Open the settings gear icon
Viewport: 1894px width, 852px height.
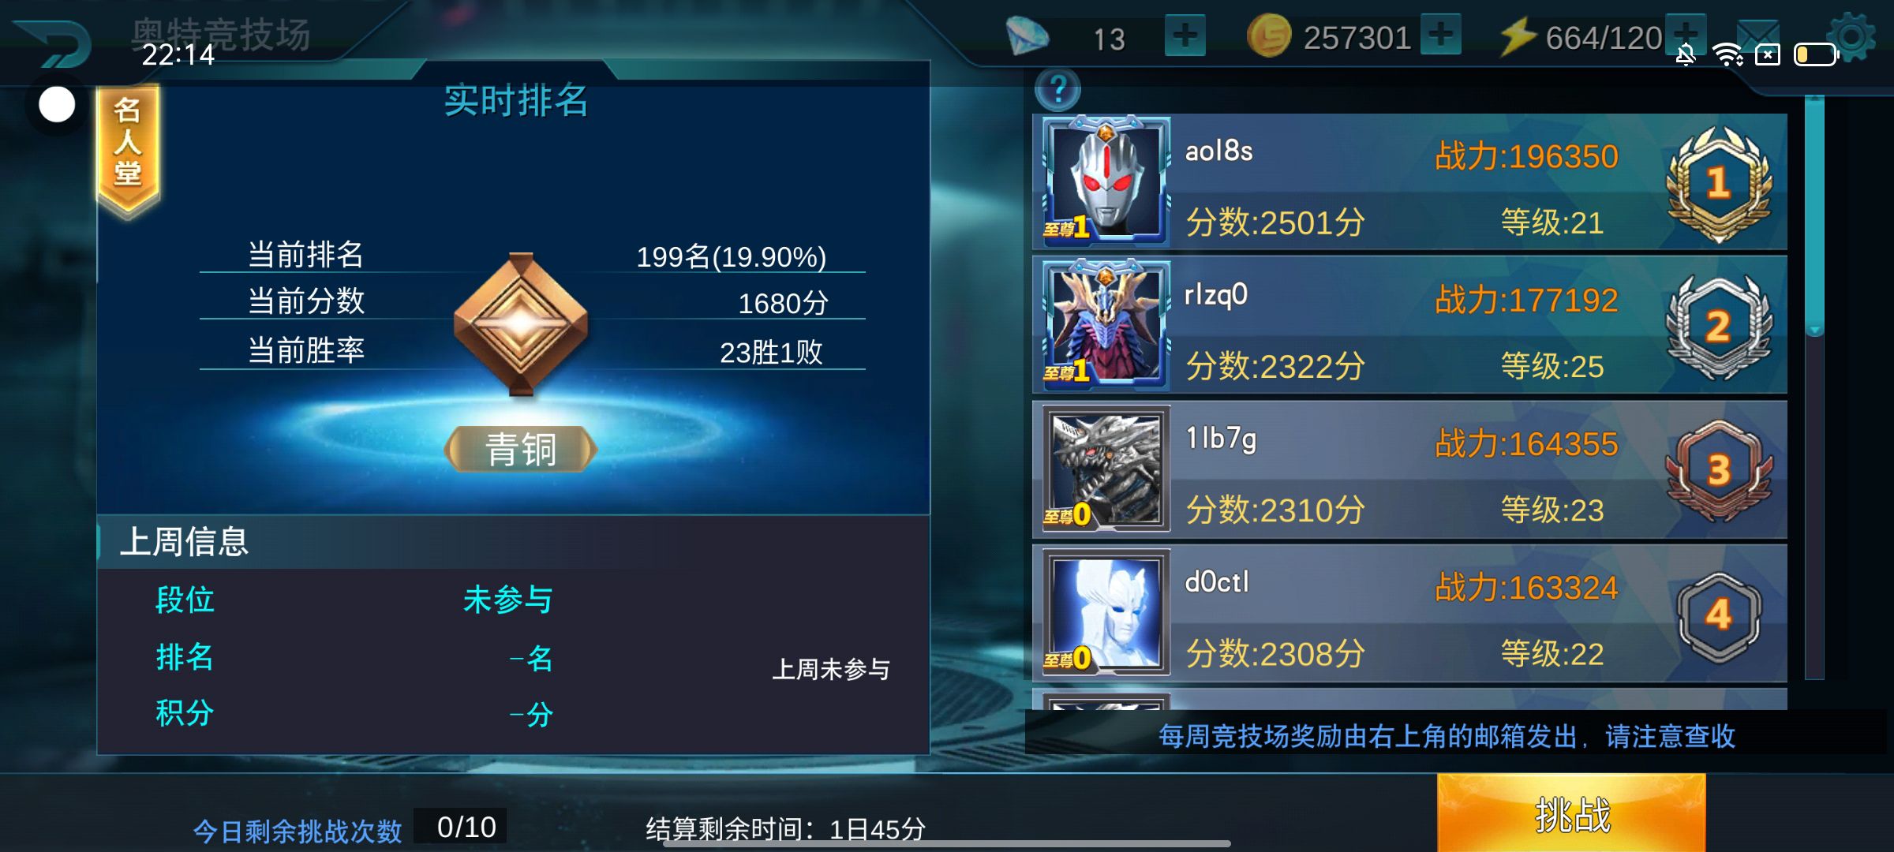[x=1851, y=37]
